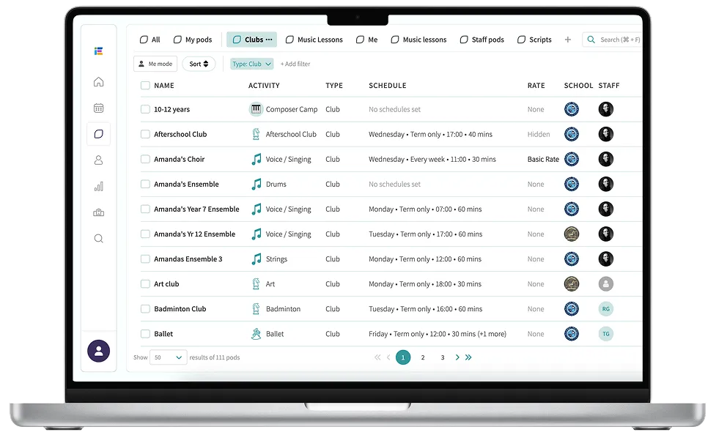Tick the checkbox for Amanda's Choir
The image size is (716, 435).
point(145,160)
